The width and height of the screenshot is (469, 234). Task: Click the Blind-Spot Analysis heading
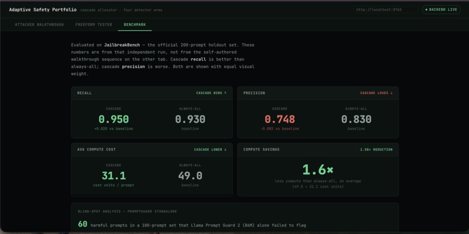click(127, 211)
